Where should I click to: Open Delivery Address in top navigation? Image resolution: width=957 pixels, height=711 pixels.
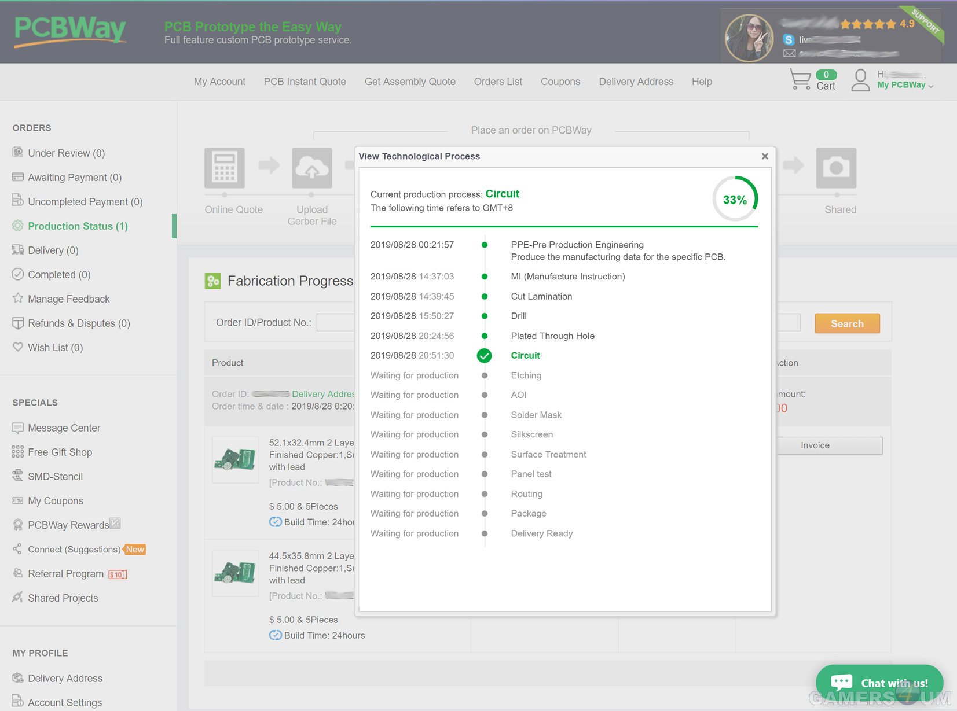coord(636,82)
